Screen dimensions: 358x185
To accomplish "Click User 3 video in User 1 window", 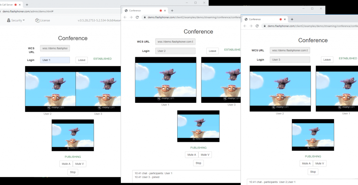I will click(98, 89).
